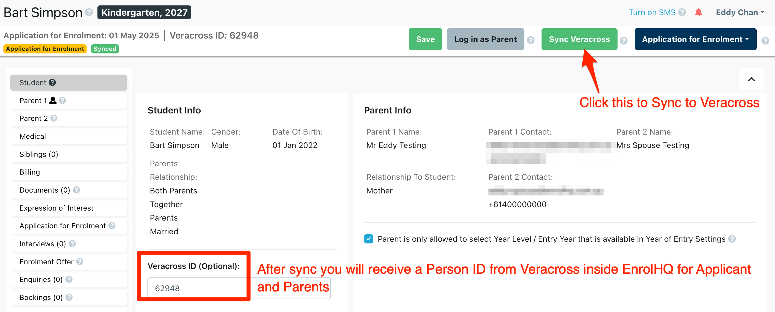Open Siblings (0) in the sidebar
775x312 pixels.
(x=39, y=154)
